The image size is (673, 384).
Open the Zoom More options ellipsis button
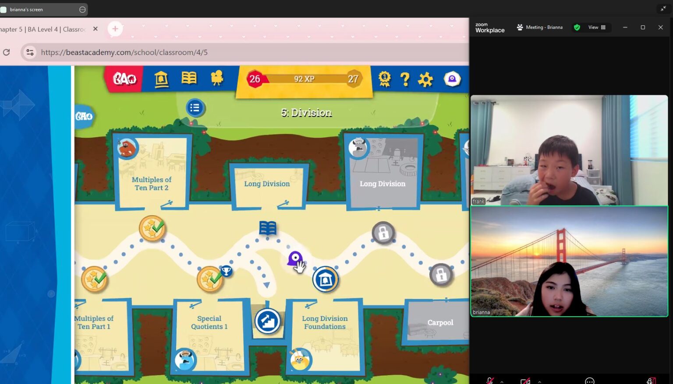click(590, 381)
